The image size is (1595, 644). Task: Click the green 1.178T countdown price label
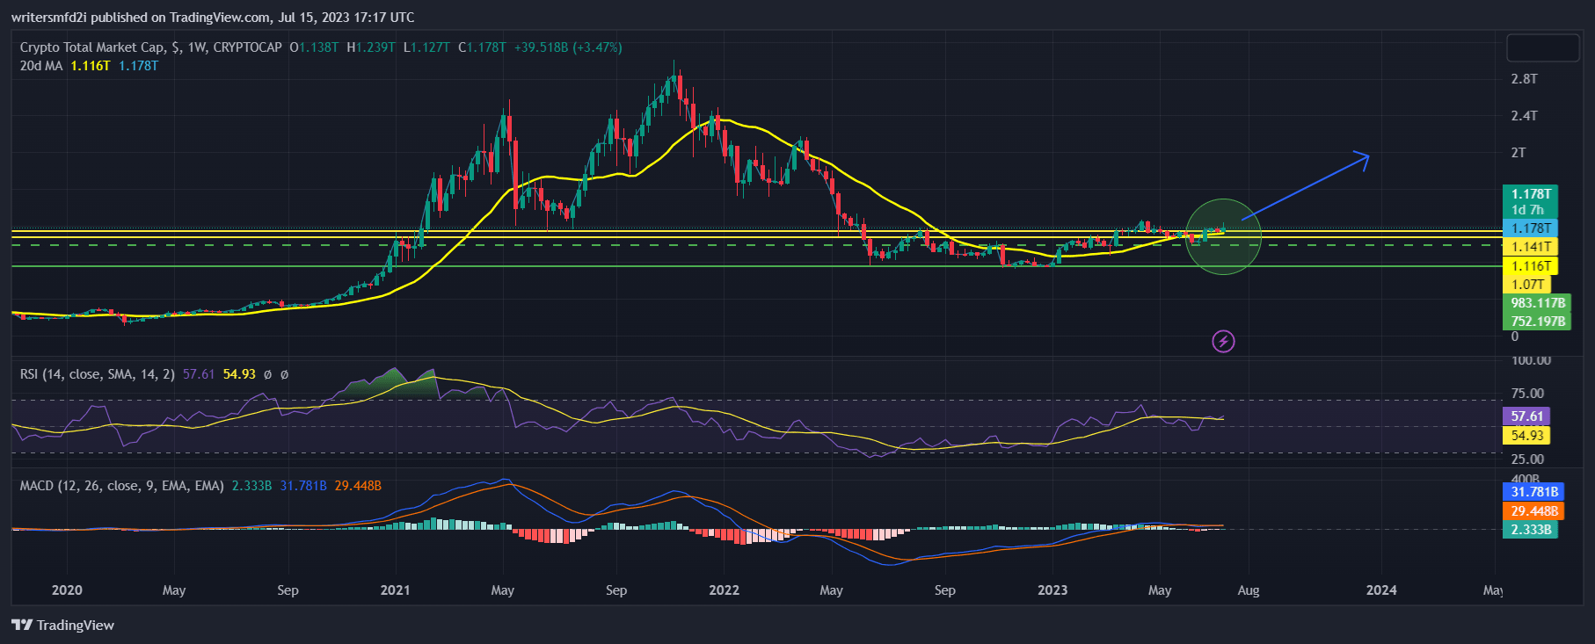click(x=1530, y=201)
